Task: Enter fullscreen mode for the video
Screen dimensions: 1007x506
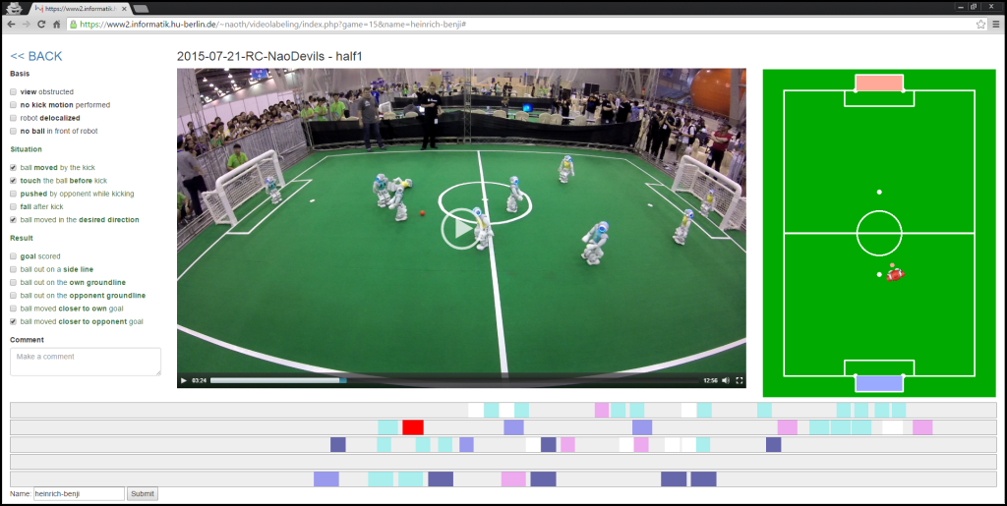Action: tap(740, 380)
